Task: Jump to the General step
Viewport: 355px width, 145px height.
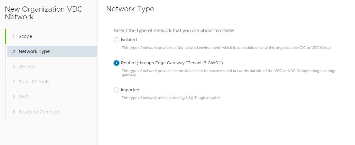Action: coord(27,67)
